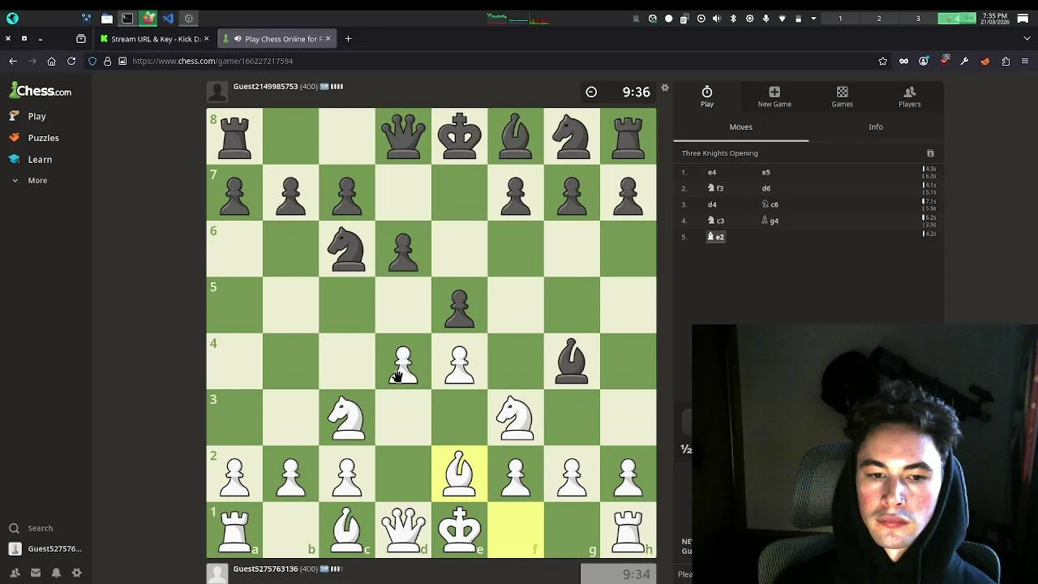
Task: Select move 5 bishop e2 in the move list
Action: click(x=715, y=237)
